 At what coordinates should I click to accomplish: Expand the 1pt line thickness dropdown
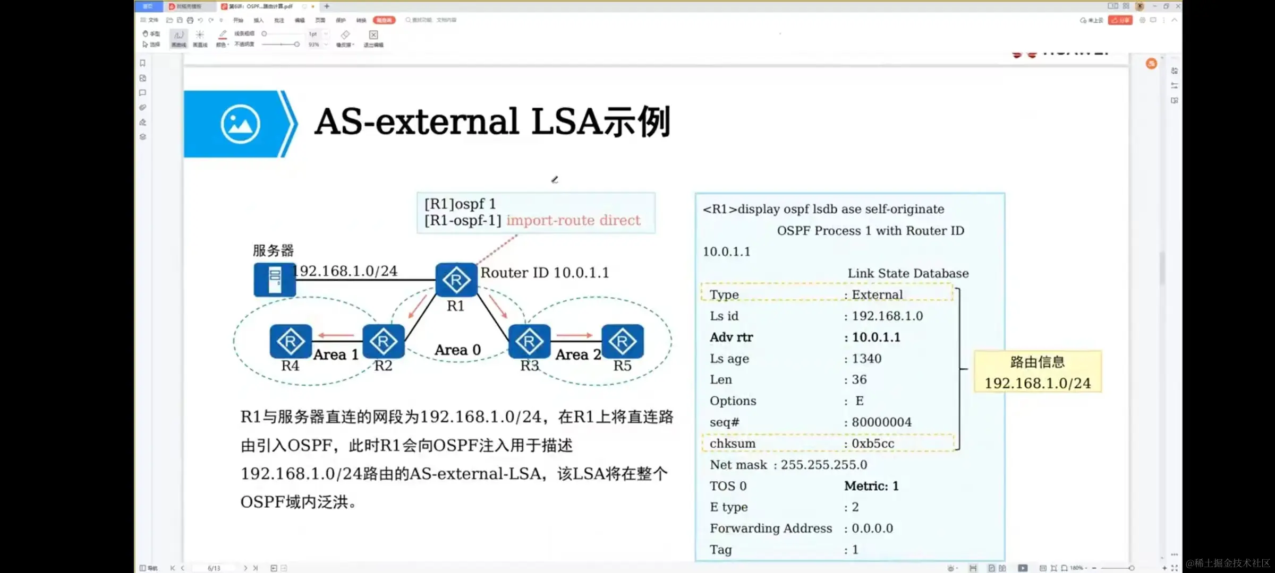326,33
